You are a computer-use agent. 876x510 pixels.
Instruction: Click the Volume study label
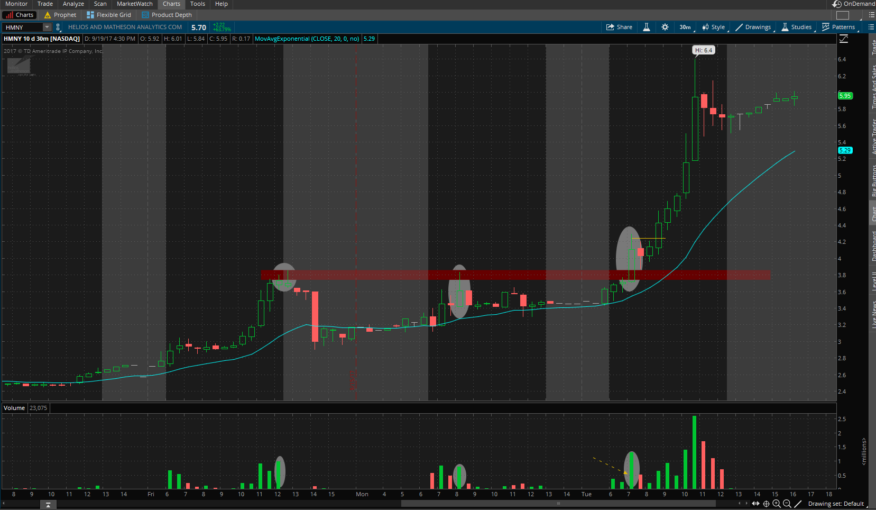pos(14,408)
